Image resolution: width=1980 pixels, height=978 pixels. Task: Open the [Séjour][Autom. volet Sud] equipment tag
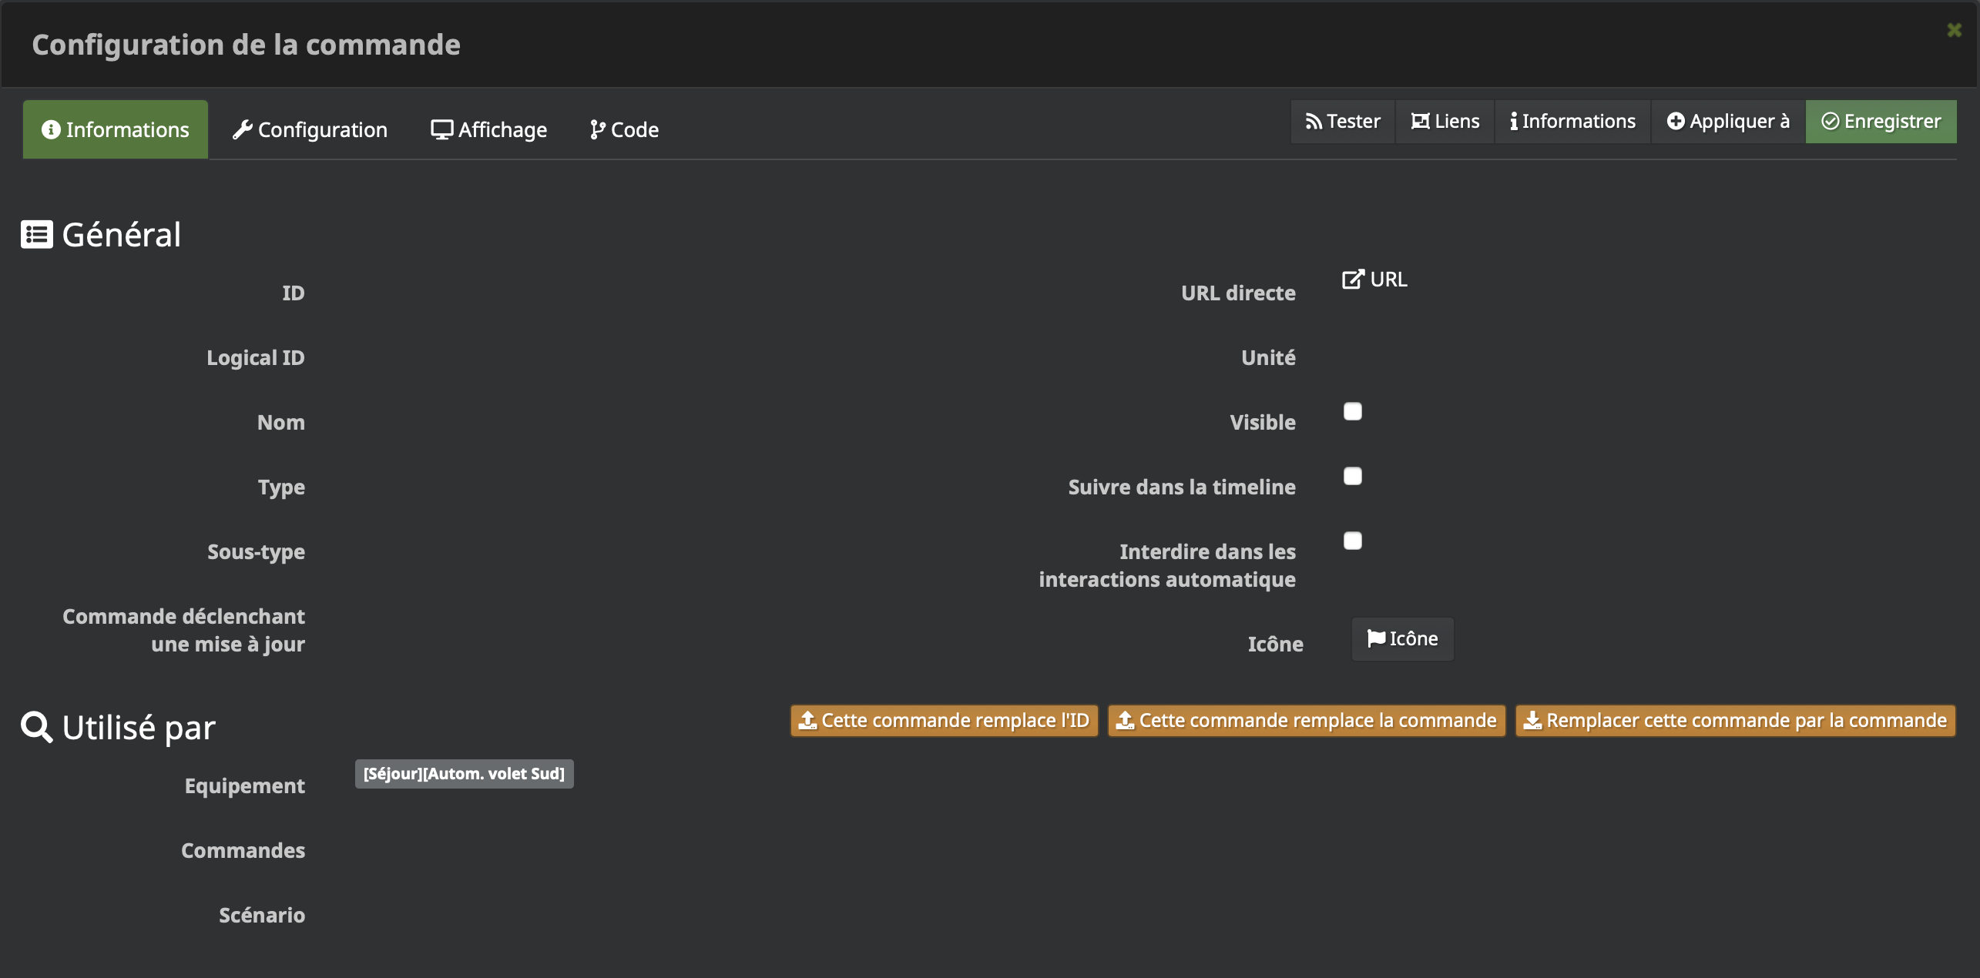(x=465, y=774)
